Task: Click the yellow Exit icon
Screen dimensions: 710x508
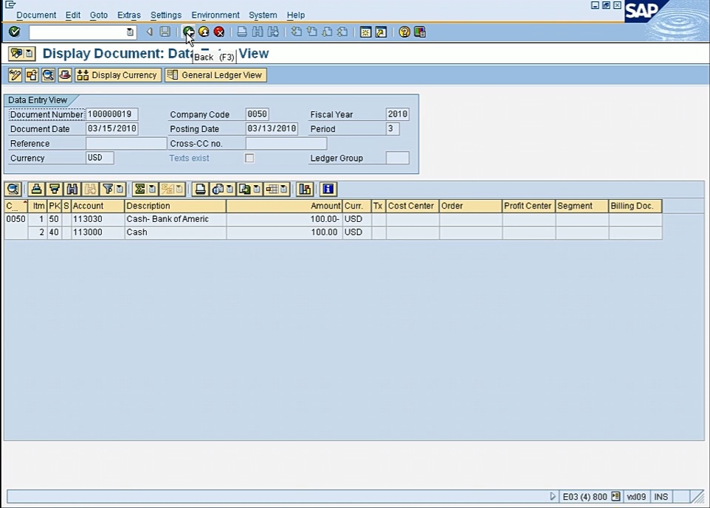Action: (204, 32)
